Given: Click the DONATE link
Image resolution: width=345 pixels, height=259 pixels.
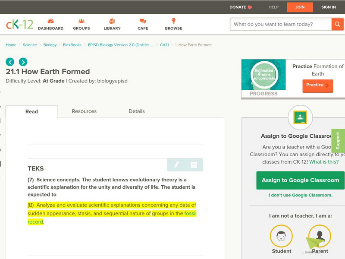Looking at the screenshot, I should 238,7.
